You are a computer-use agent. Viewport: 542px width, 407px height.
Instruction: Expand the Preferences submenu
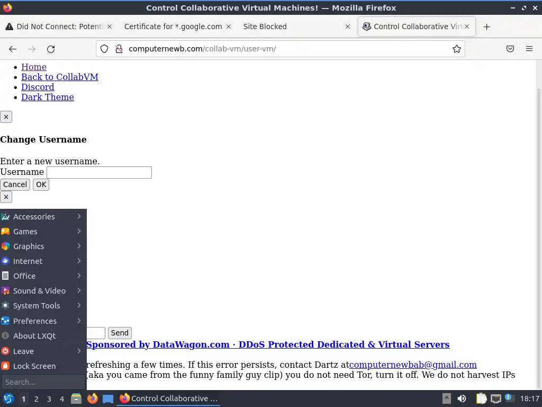[43, 321]
